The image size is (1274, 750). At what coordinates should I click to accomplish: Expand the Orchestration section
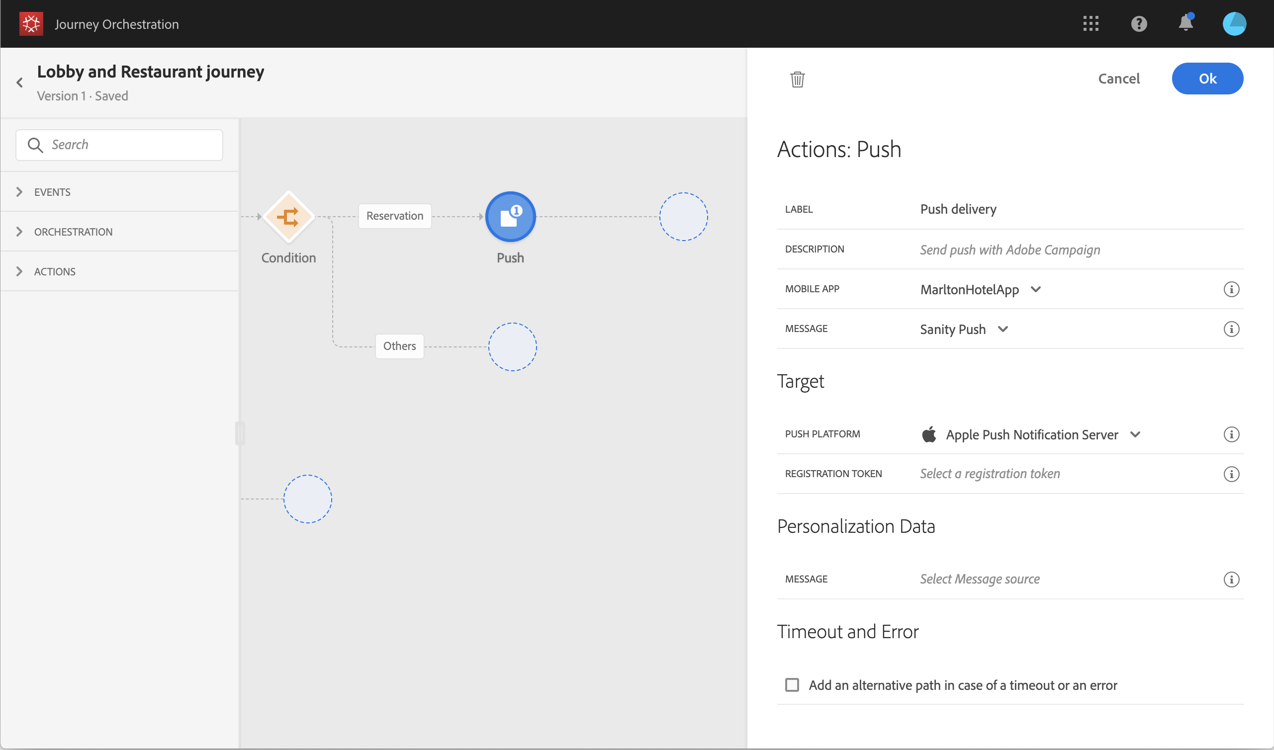73,232
